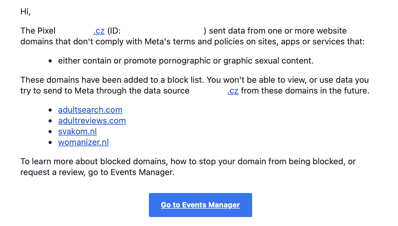Open the womanizer.nl link
Image resolution: width=398 pixels, height=226 pixels.
(x=83, y=142)
